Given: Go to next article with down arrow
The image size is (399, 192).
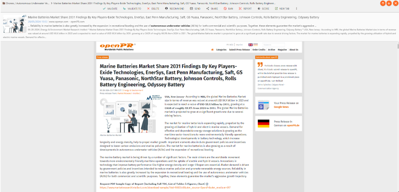Looking at the screenshot, I should pyautogui.click(x=389, y=3).
